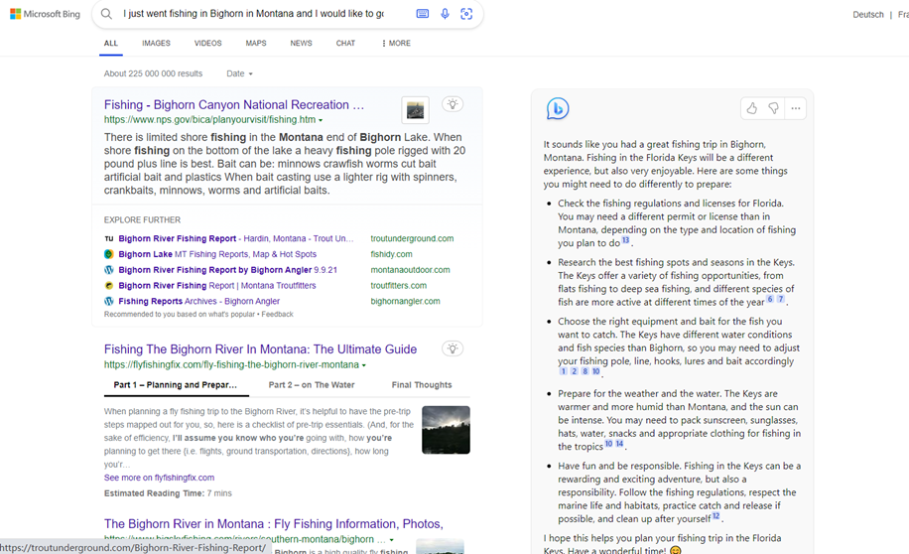The height and width of the screenshot is (554, 909).
Task: Open Fishing Reports Archives - Bighorn Angler link
Action: tap(198, 301)
